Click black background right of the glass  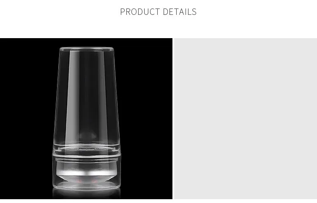click(x=147, y=118)
